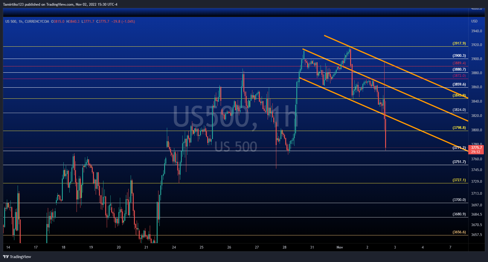Select the level label (3700.0)
The height and width of the screenshot is (262, 488).
[459, 200]
